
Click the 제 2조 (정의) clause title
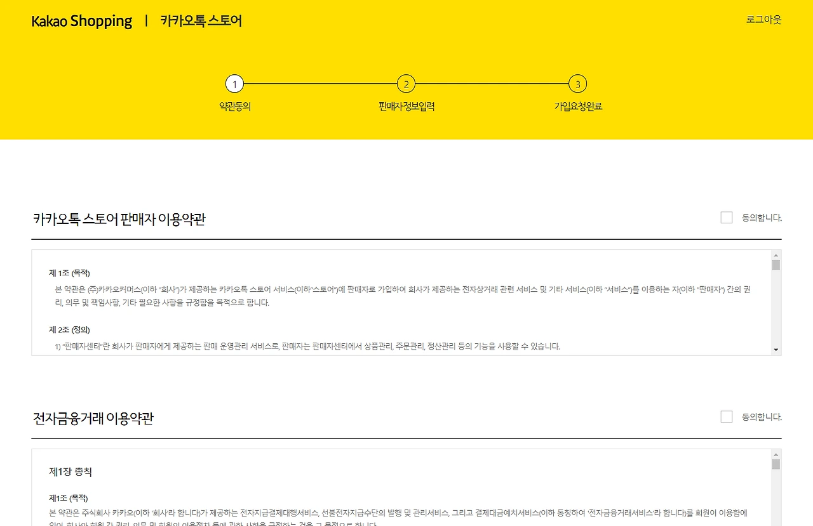(70, 330)
